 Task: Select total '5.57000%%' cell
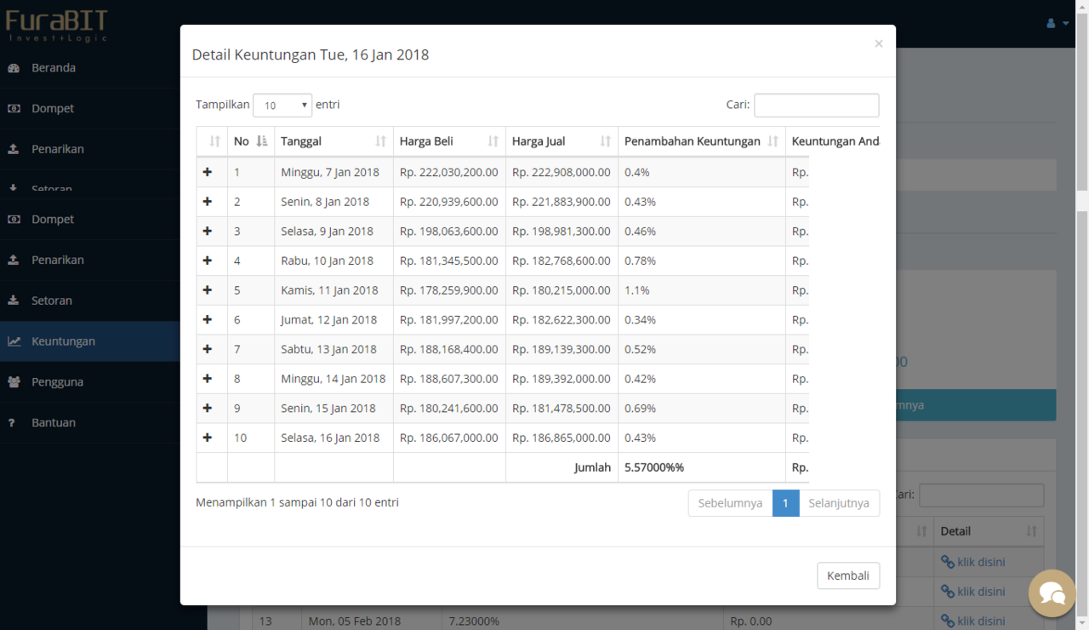pos(702,467)
